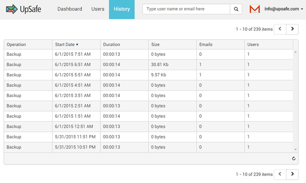Click the user name or email search field
Screen dimensions: 306x183
coord(186,9)
